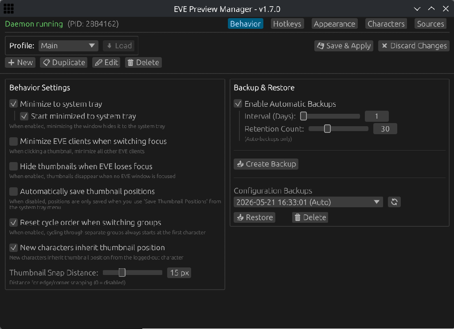
Task: Click the refresh backups list icon
Action: pyautogui.click(x=394, y=202)
